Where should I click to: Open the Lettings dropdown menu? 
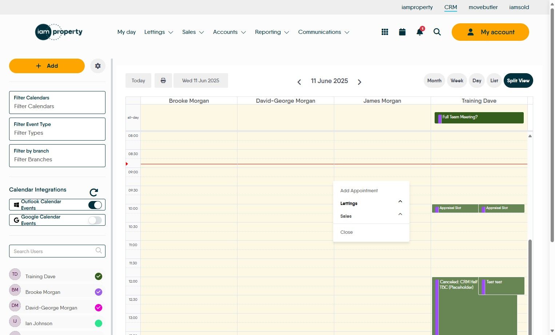[x=159, y=32]
